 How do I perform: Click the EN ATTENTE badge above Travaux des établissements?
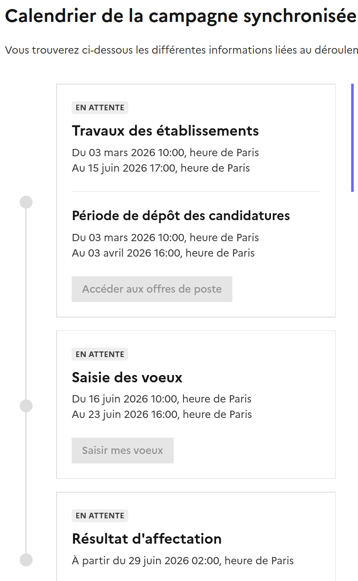pos(100,108)
